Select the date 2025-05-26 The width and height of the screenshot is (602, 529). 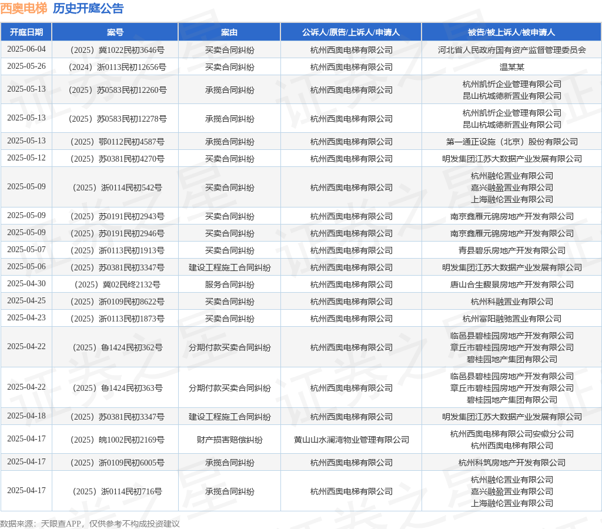coord(26,66)
